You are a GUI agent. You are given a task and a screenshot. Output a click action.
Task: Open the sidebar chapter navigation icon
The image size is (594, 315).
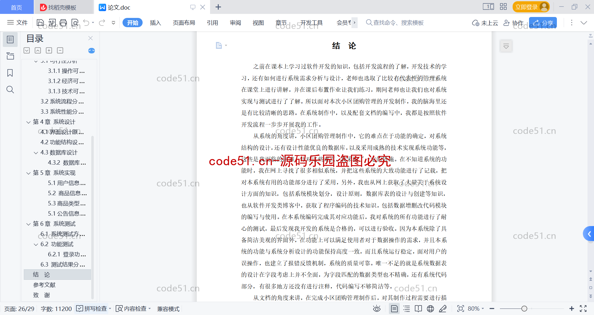click(10, 56)
